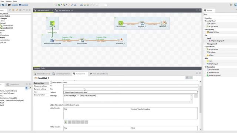Open the Message editor ellipsis button
Image resolution: width=237 pixels, height=133 pixels.
coord(196,96)
